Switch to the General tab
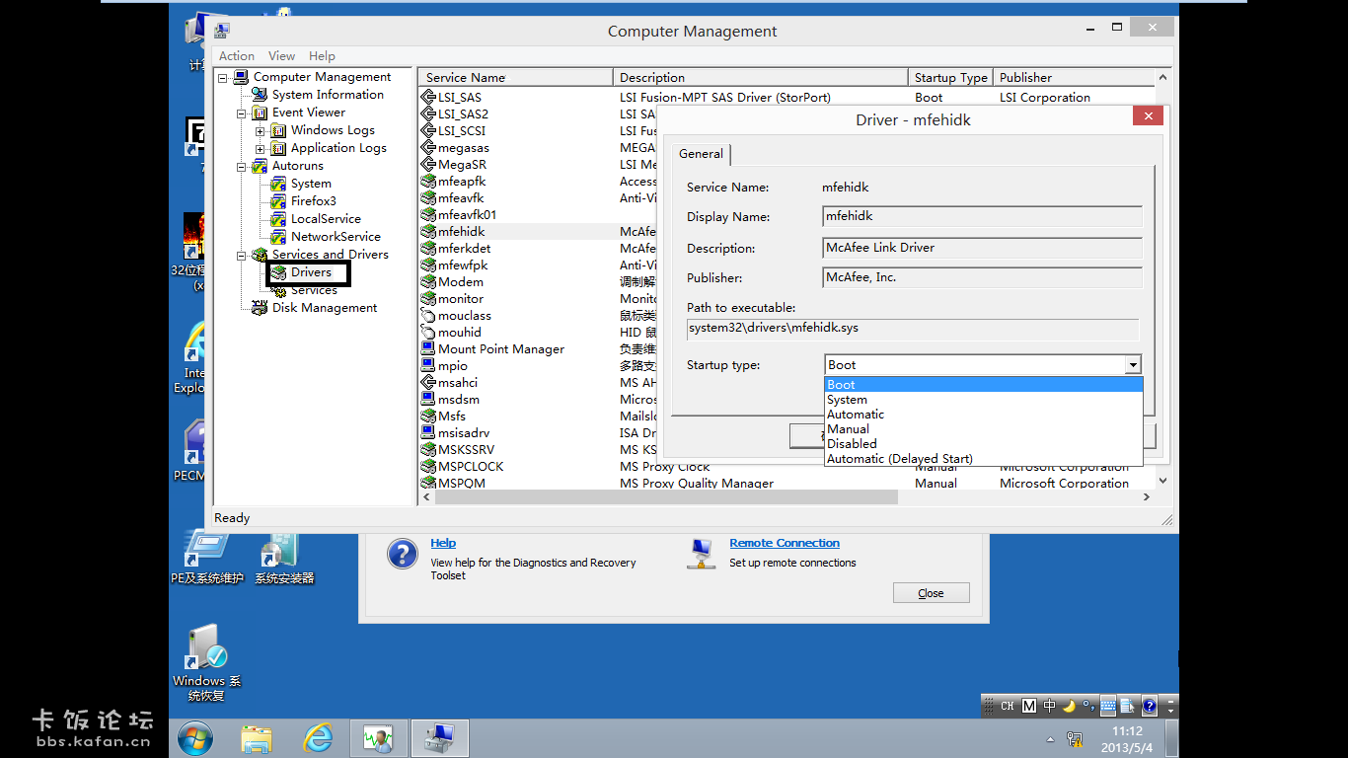Viewport: 1348px width, 758px height. (x=701, y=154)
